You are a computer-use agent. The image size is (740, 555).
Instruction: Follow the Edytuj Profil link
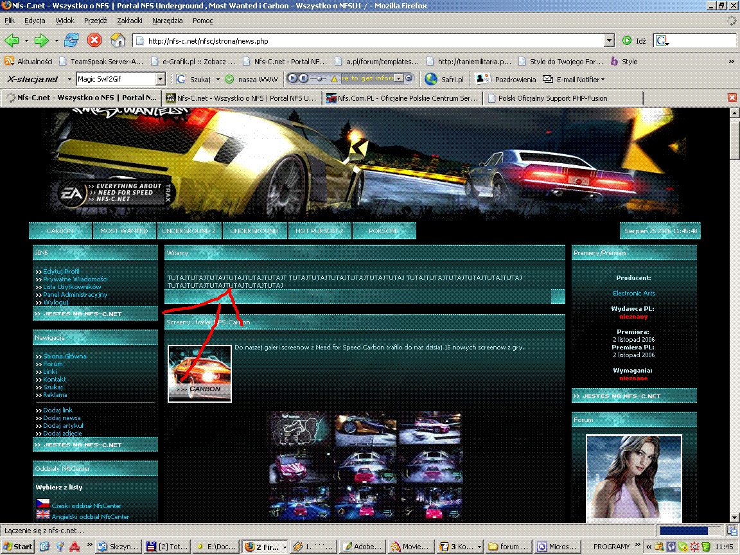(x=62, y=271)
